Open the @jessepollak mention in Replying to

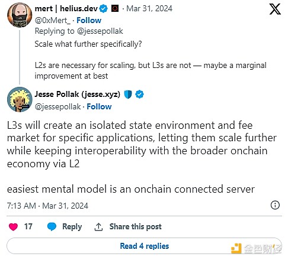coord(100,31)
